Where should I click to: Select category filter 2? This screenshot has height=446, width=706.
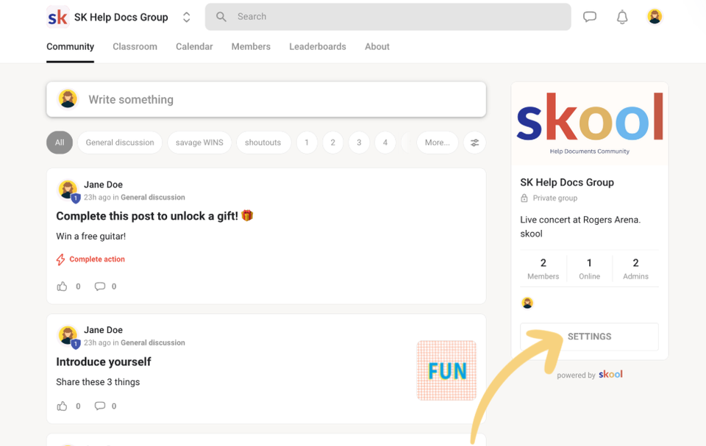[332, 143]
